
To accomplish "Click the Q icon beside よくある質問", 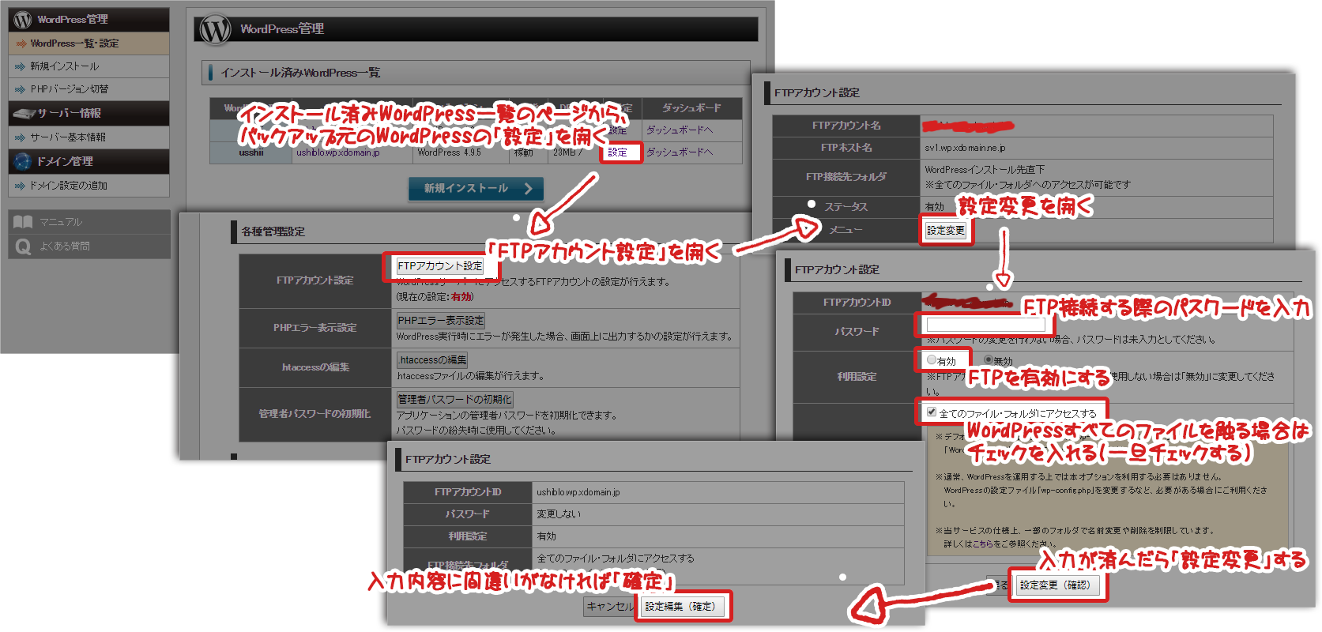I will [23, 247].
